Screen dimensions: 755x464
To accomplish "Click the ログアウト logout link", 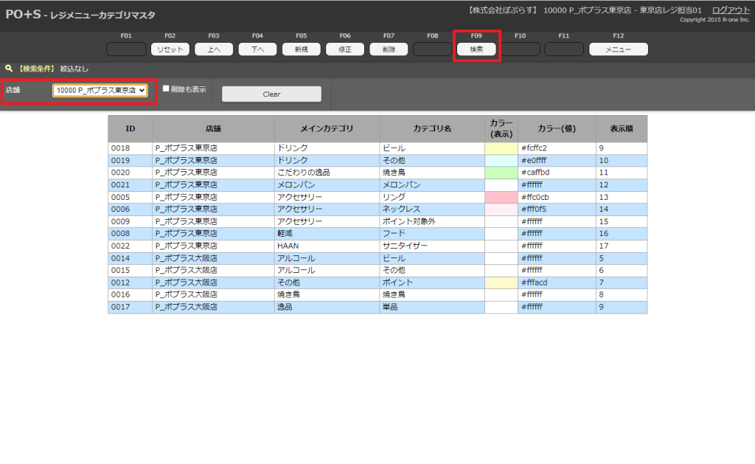I will point(731,10).
